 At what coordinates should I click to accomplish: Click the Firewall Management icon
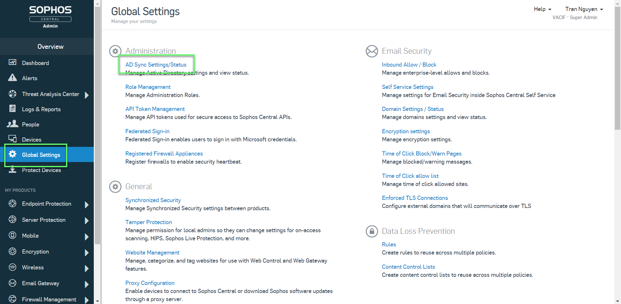tap(12, 299)
